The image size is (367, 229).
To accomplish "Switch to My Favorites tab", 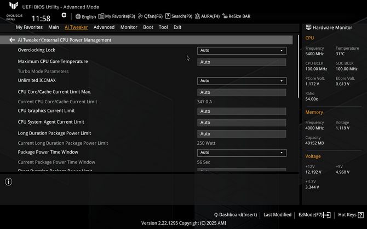I will (29, 27).
